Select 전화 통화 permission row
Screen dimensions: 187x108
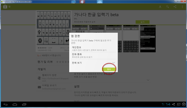[x=93, y=56]
